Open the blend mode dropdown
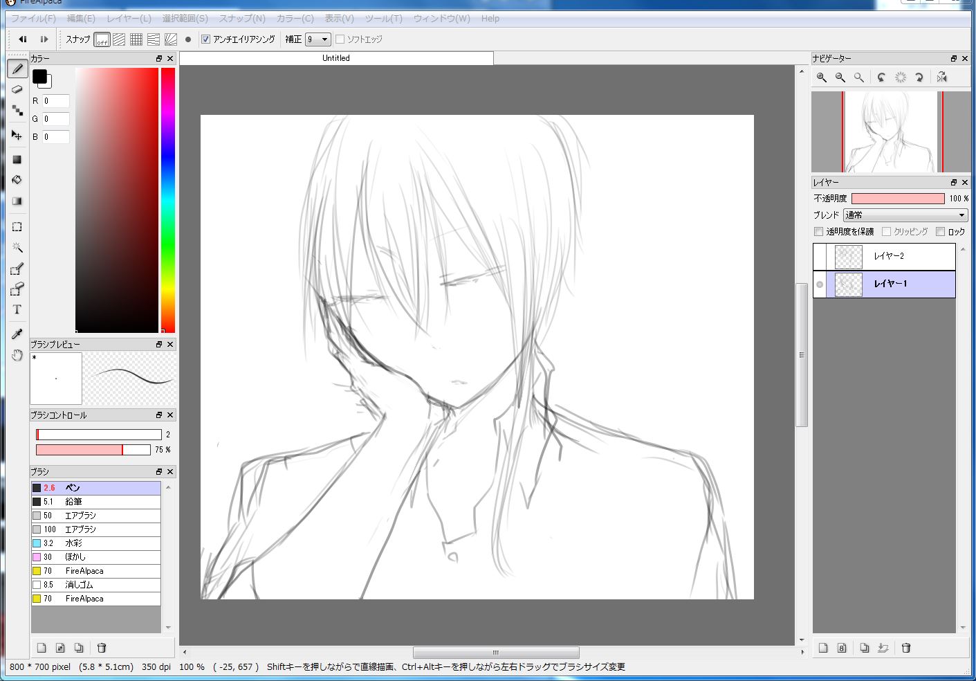The image size is (976, 681). click(x=905, y=215)
